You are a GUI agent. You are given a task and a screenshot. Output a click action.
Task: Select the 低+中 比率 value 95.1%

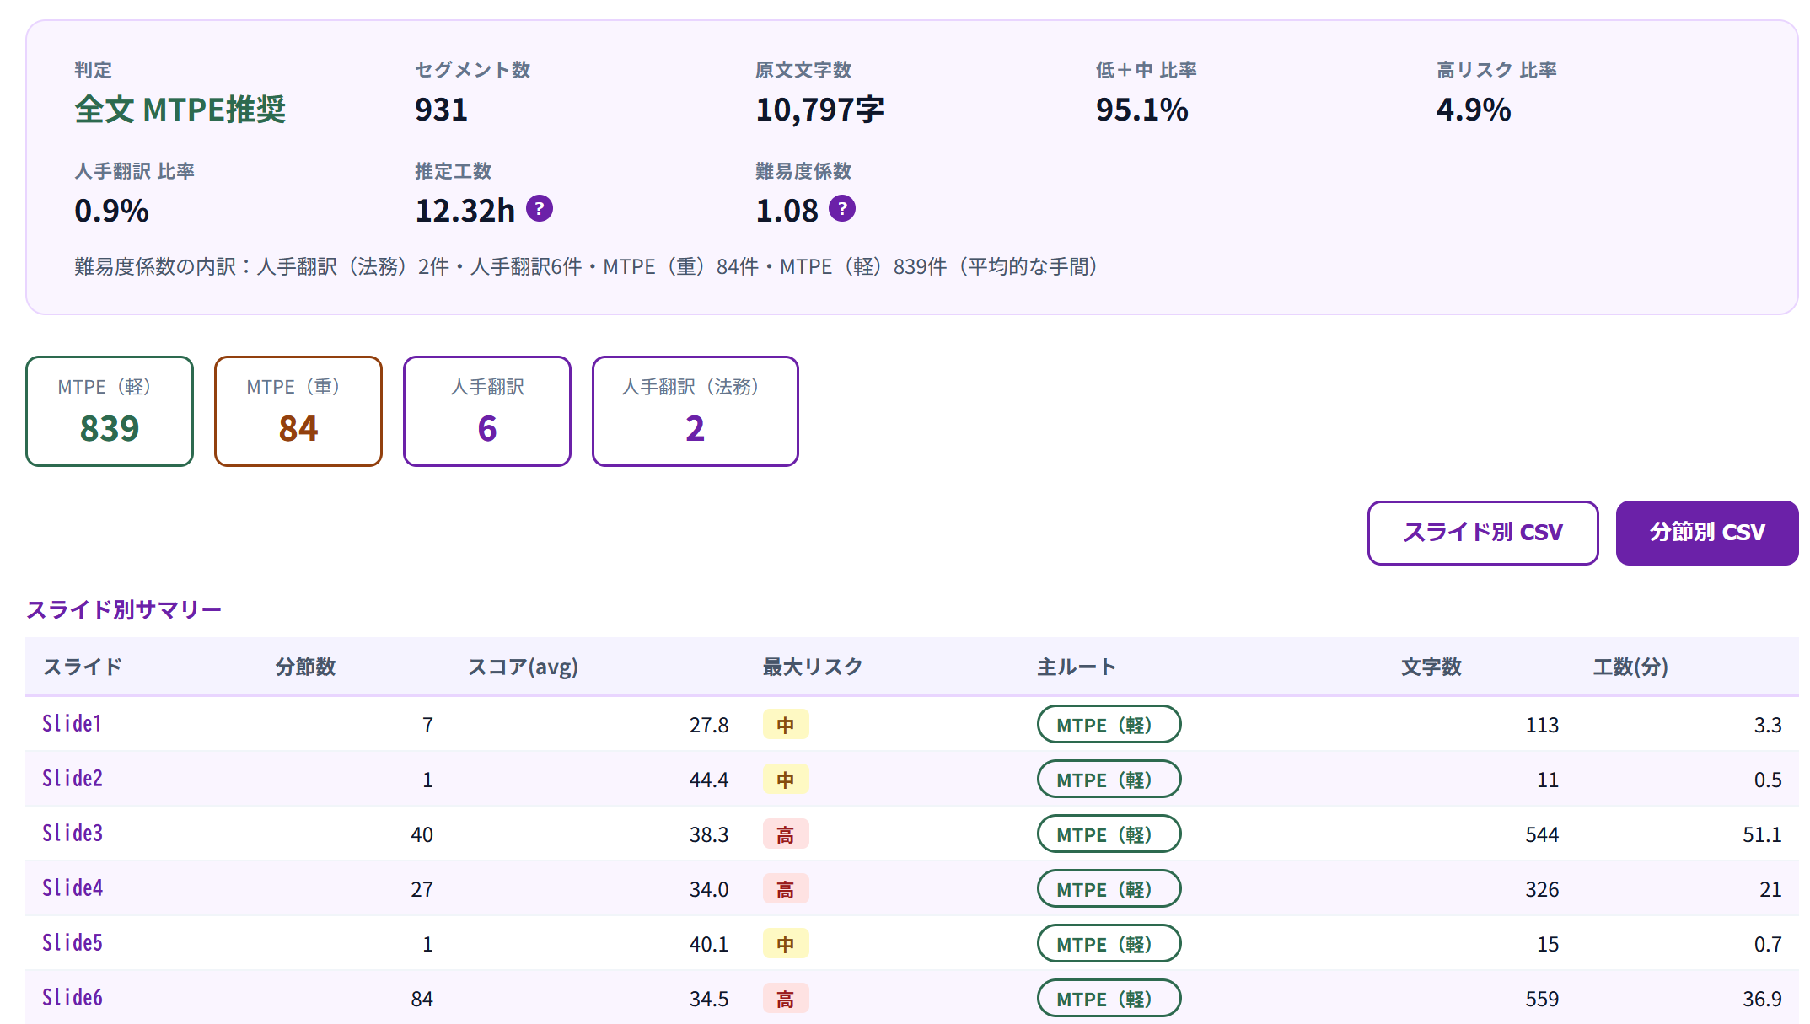tap(1142, 110)
